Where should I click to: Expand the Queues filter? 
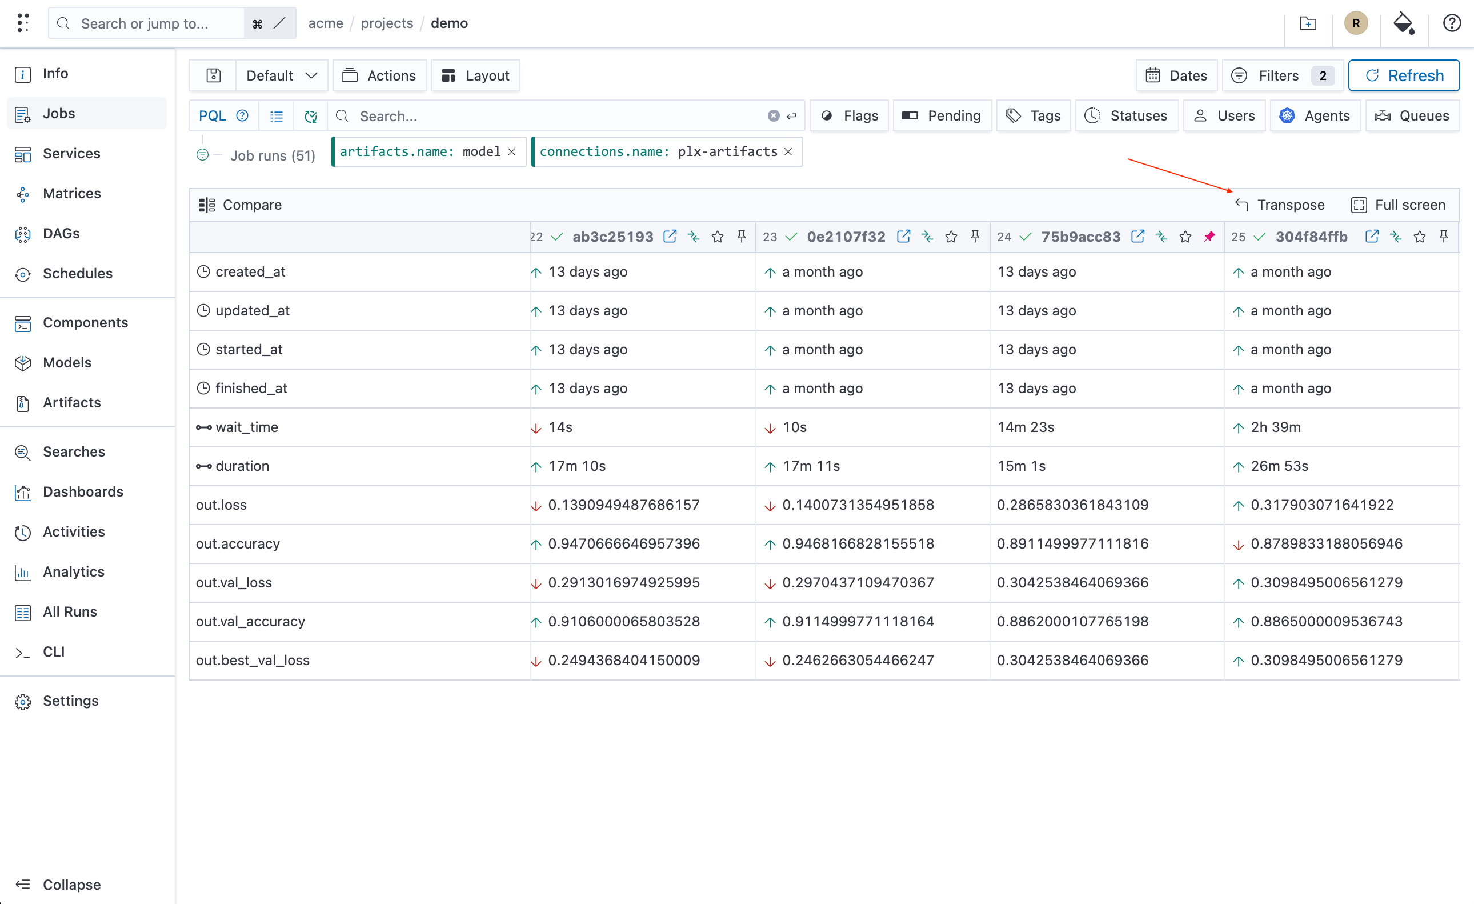[1412, 116]
